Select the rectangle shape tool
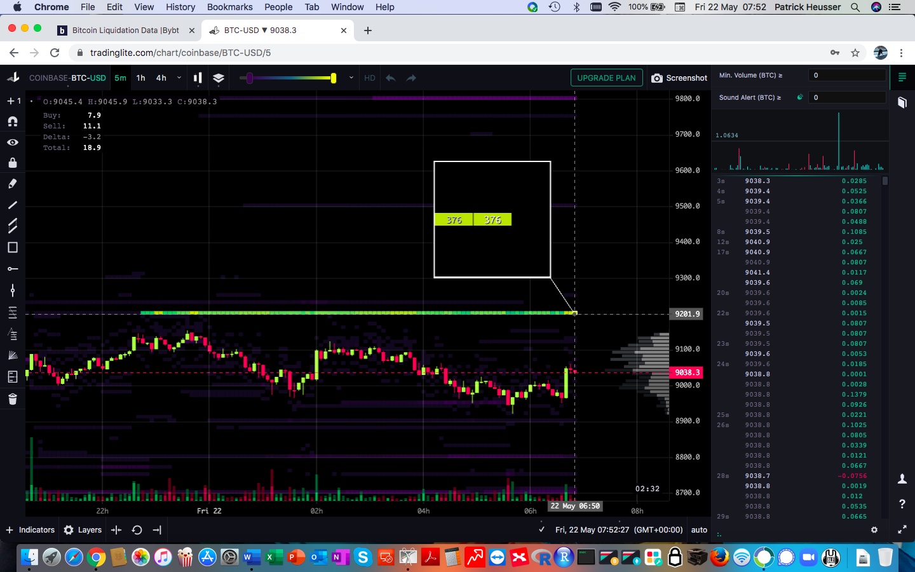 point(12,248)
